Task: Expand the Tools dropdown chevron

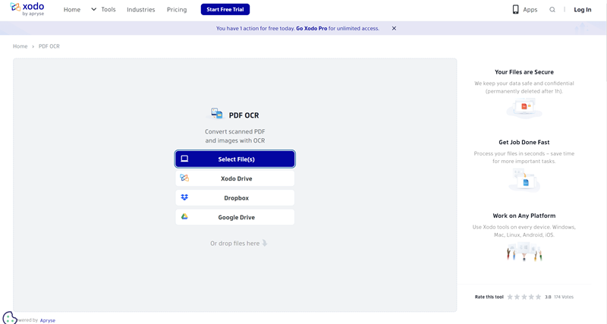Action: 93,9
